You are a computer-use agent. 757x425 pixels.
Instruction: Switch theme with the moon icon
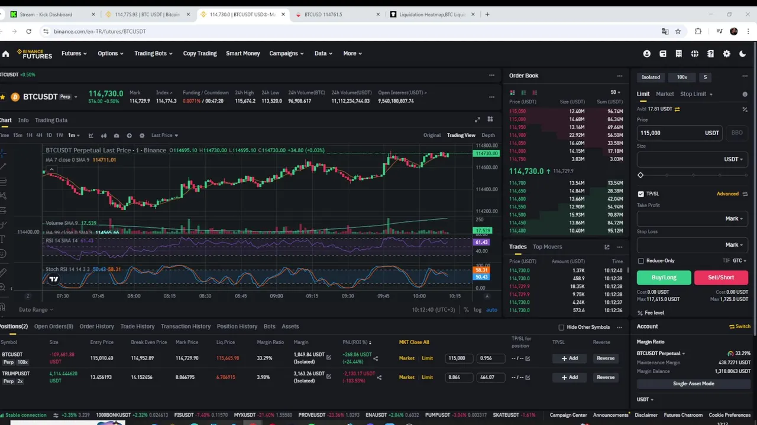coord(742,54)
